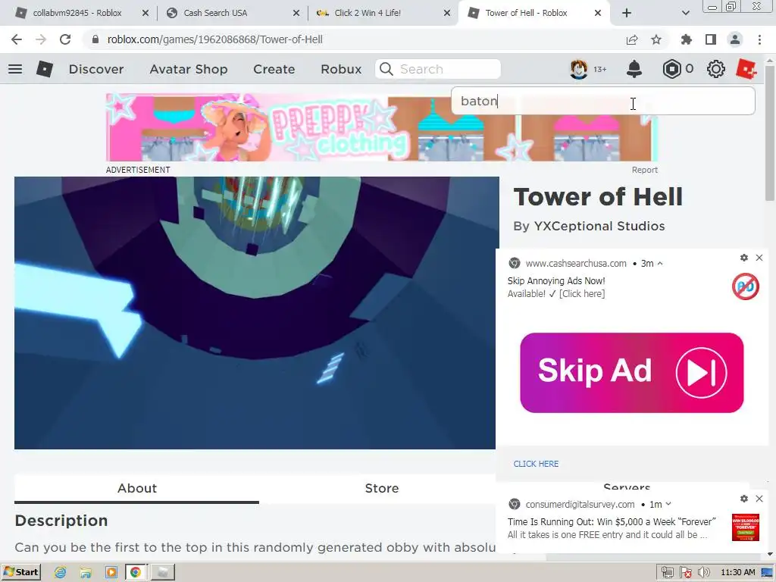
Task: Click the lock icon in address bar
Action: [95, 39]
